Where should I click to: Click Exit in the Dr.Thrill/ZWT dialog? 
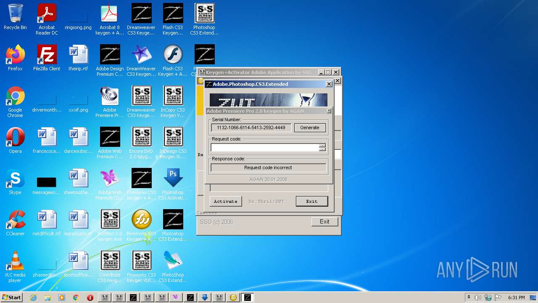312,201
